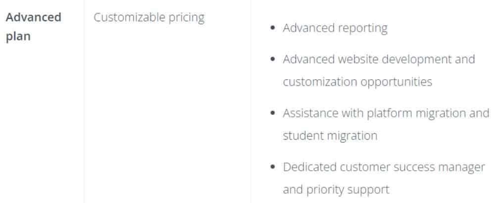Select the Advanced reporting list item
This screenshot has width=495, height=203.
(335, 28)
